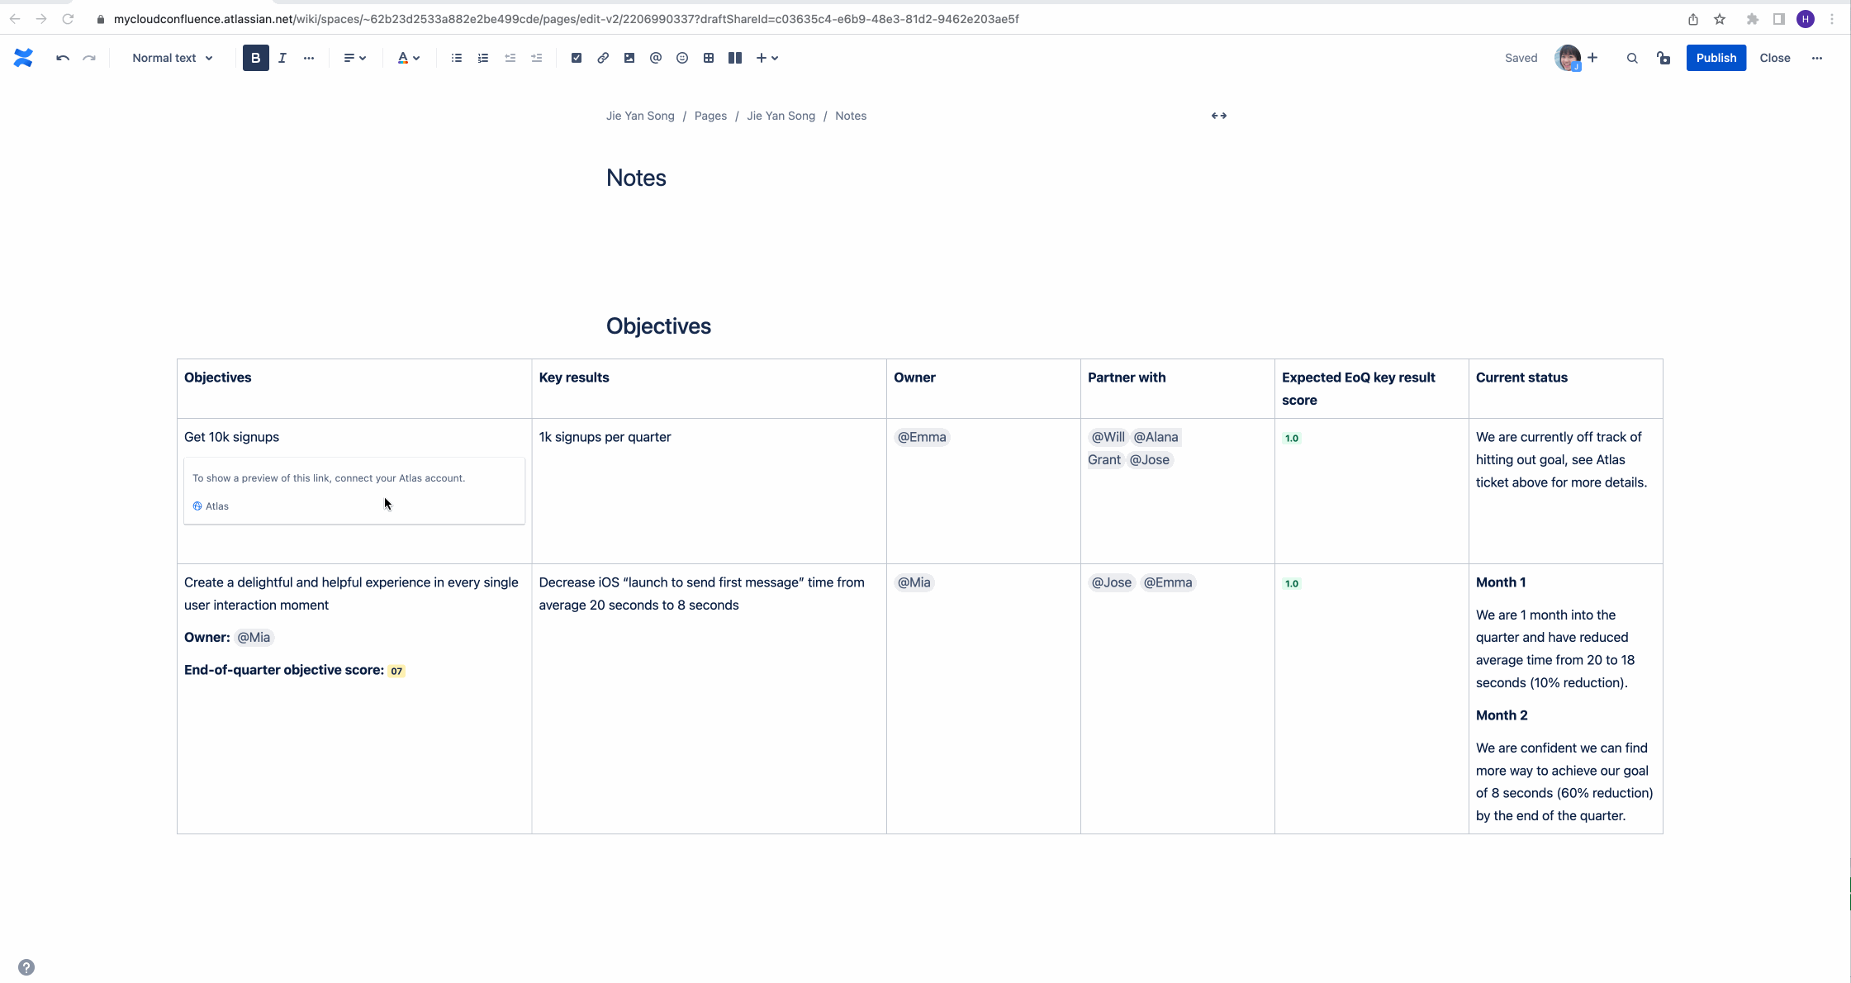Click the Undo icon
1851x983 pixels.
[x=60, y=58]
